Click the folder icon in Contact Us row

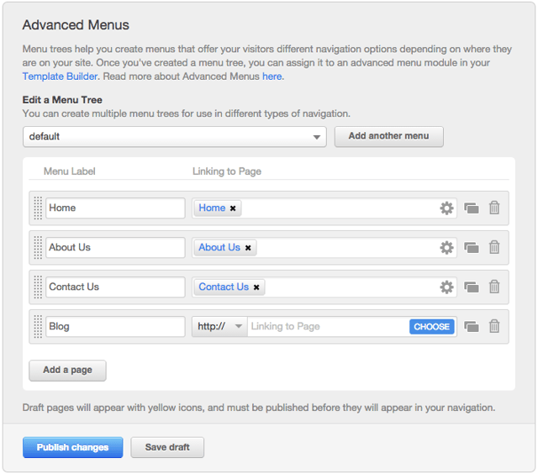472,287
